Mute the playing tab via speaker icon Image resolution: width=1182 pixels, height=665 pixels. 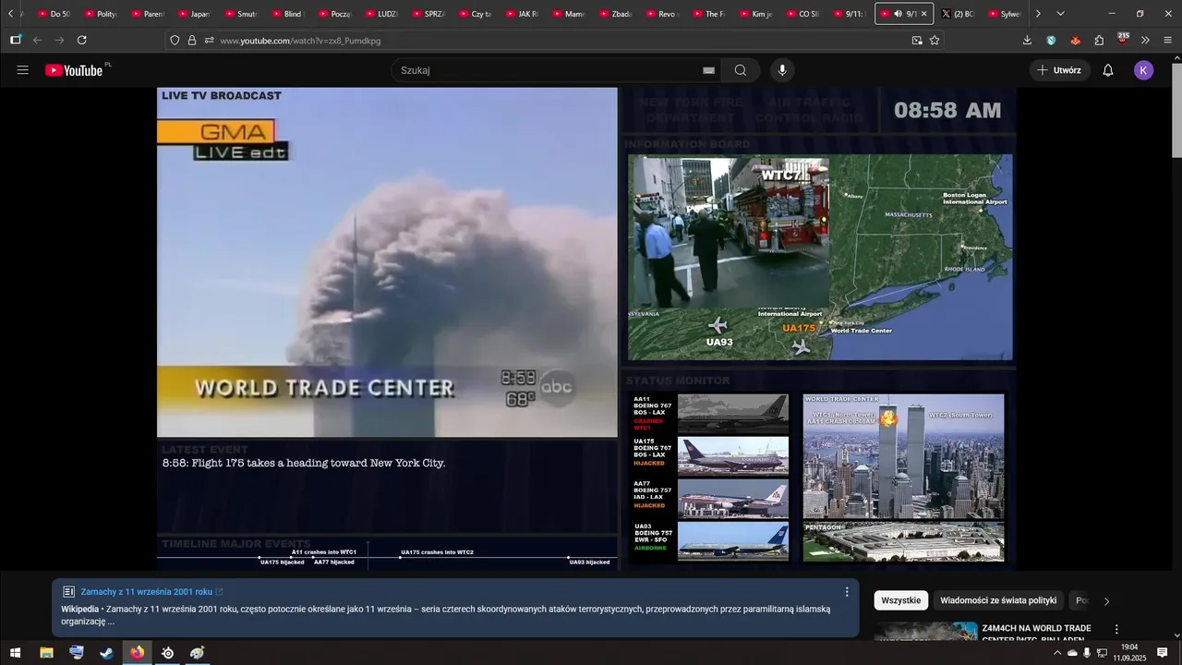[899, 14]
